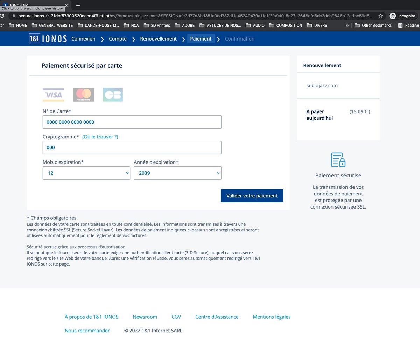Image resolution: width=420 pixels, height=341 pixels.
Task: Click the N° de Carte input field
Action: (132, 122)
